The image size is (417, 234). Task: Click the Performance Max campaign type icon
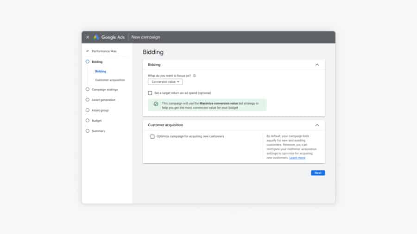coord(87,51)
